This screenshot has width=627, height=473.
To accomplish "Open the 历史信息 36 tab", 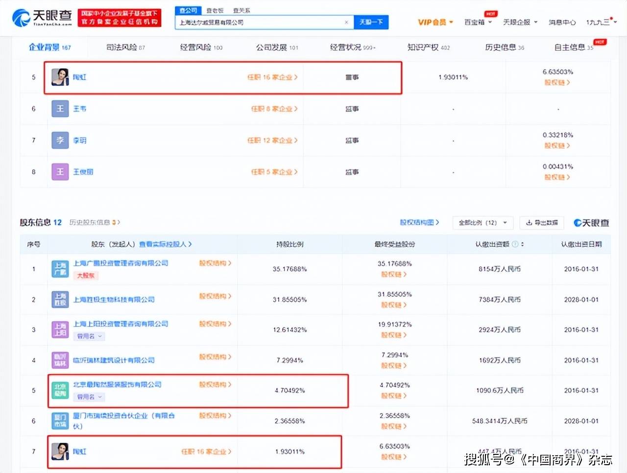I will [505, 47].
